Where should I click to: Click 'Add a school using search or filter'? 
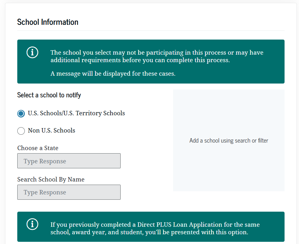(x=229, y=141)
